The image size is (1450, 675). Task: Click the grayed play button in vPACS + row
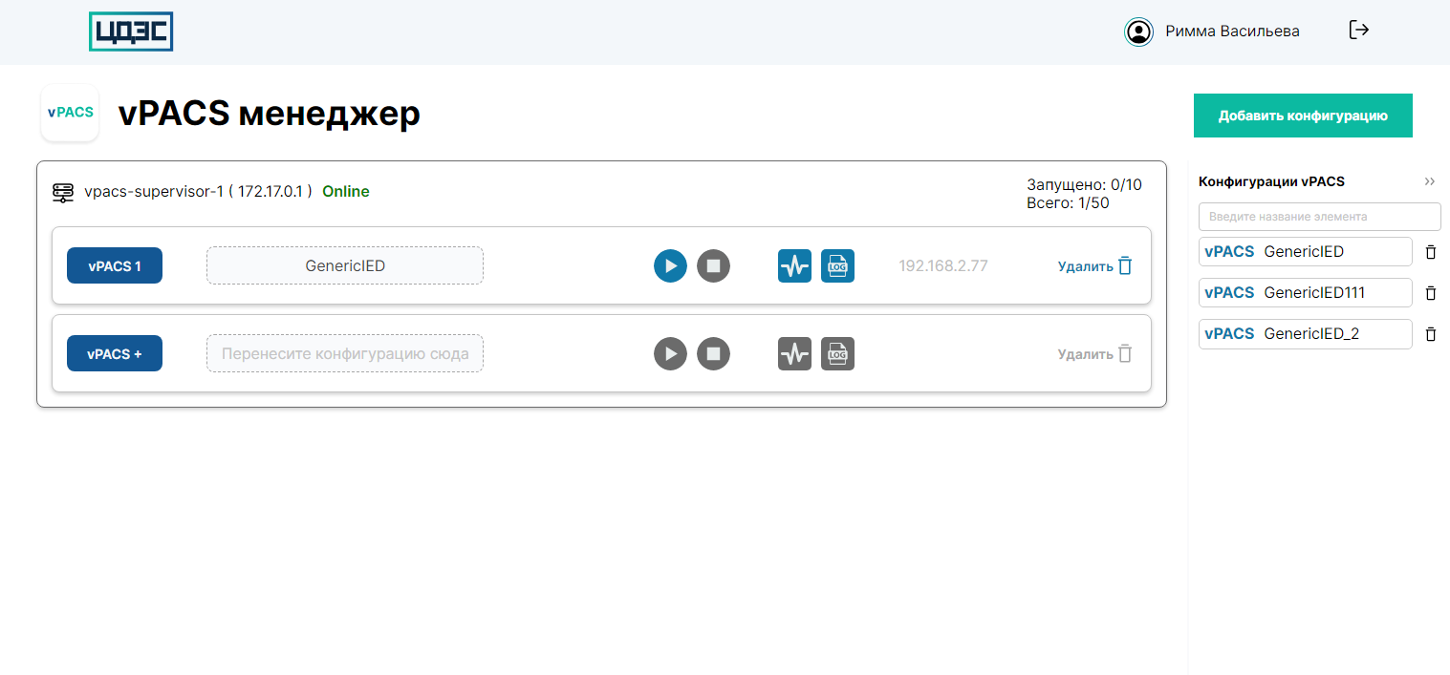click(x=670, y=353)
